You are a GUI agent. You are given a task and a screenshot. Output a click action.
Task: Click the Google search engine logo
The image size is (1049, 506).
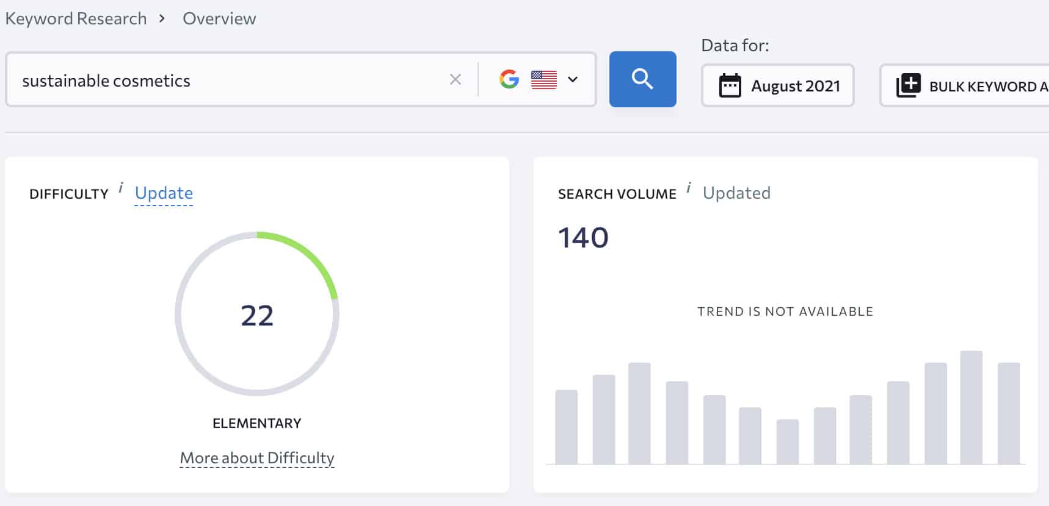pos(509,79)
